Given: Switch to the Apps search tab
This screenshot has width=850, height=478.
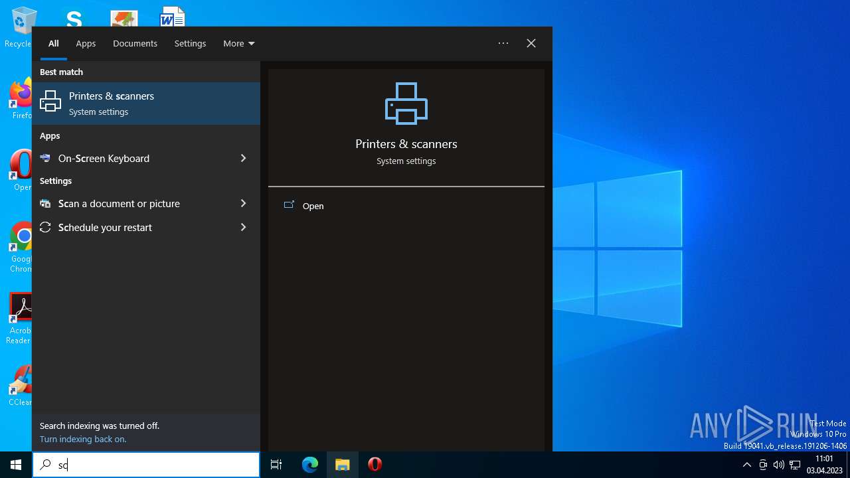Looking at the screenshot, I should [x=86, y=43].
